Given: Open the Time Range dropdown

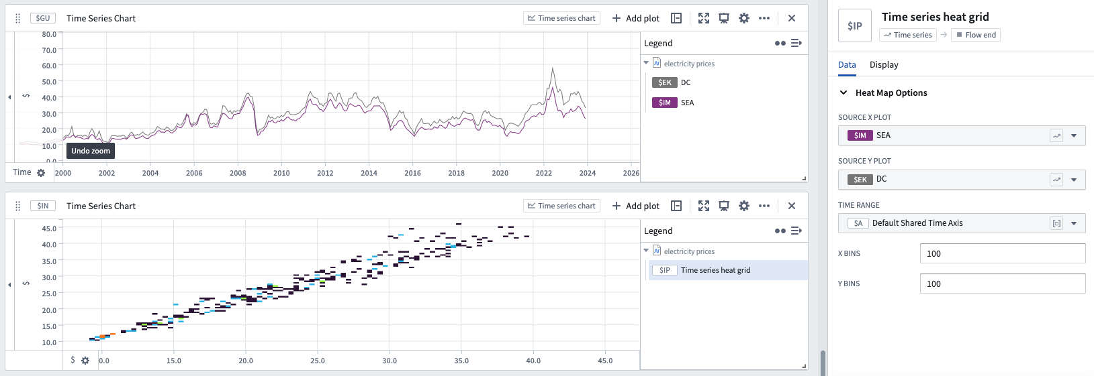Looking at the screenshot, I should click(1074, 223).
